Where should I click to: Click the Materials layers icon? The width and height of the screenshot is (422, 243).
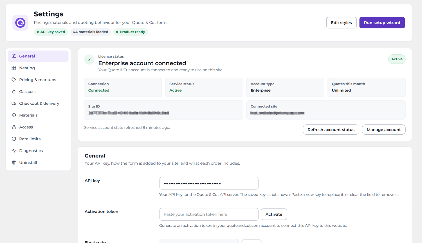[14, 115]
